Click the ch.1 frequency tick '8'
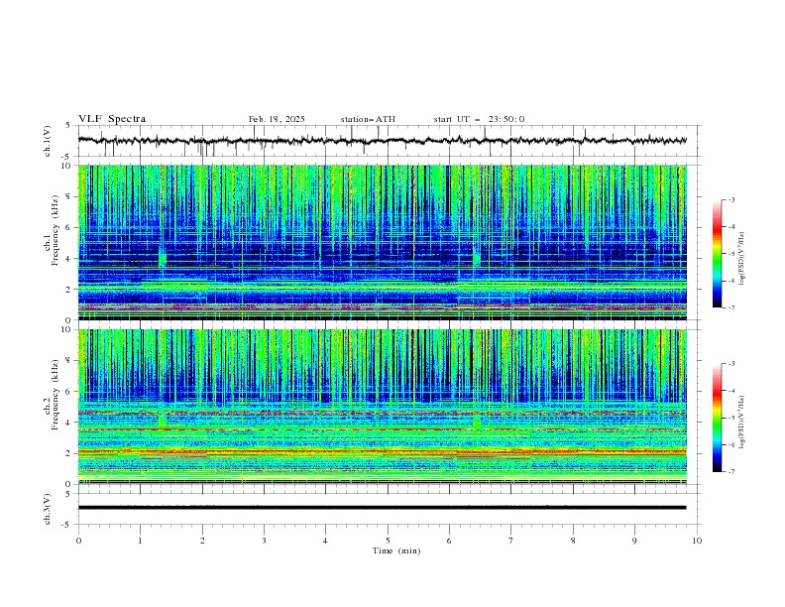The height and width of the screenshot is (607, 785). [68, 196]
